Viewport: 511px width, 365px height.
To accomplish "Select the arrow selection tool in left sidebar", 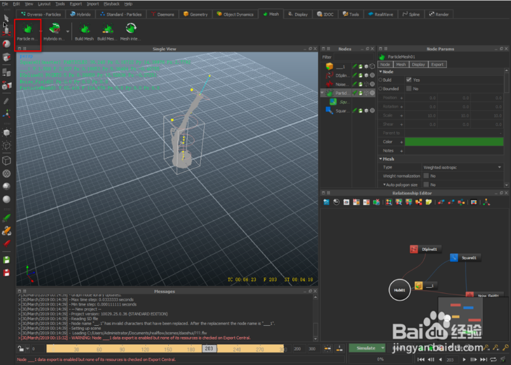I will pyautogui.click(x=6, y=18).
